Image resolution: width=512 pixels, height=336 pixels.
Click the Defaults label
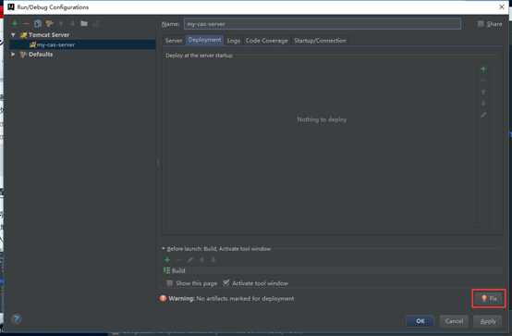tap(41, 55)
